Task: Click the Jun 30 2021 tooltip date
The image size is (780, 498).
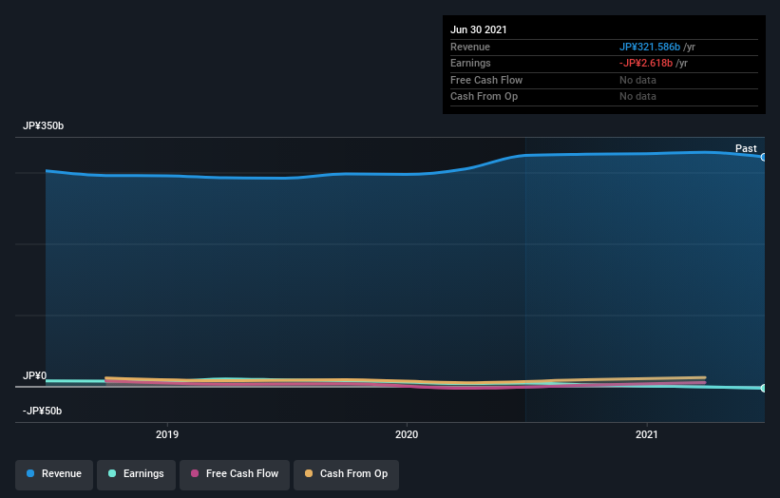Action: (479, 29)
